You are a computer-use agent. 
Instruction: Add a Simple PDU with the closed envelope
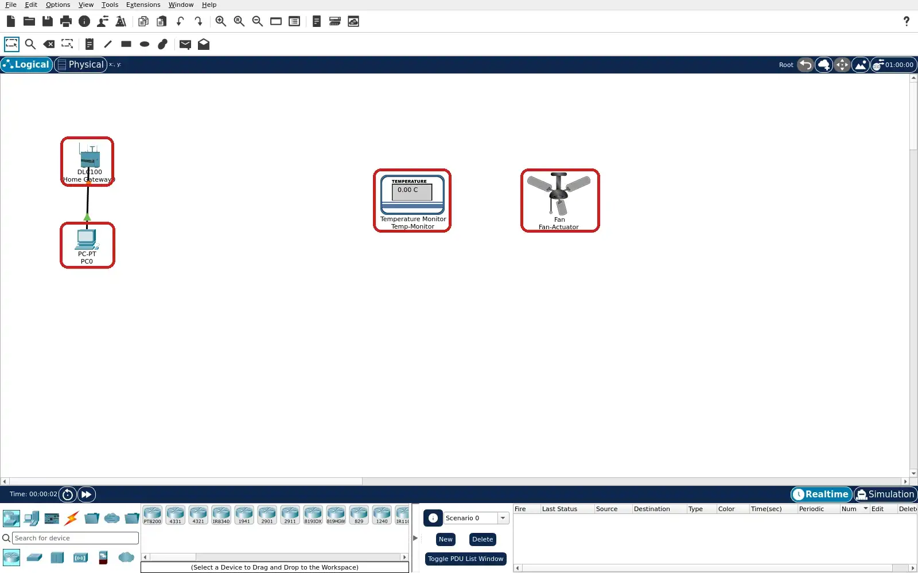185,44
